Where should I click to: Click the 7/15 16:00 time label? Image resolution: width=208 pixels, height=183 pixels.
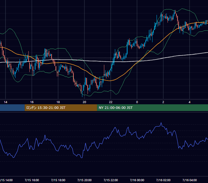tap(32, 180)
